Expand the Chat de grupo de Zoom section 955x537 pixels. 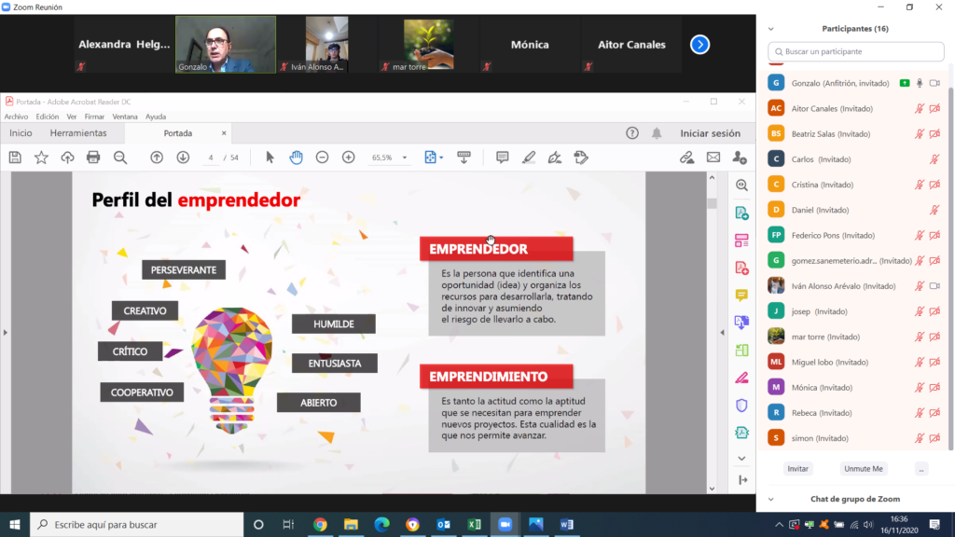click(771, 500)
